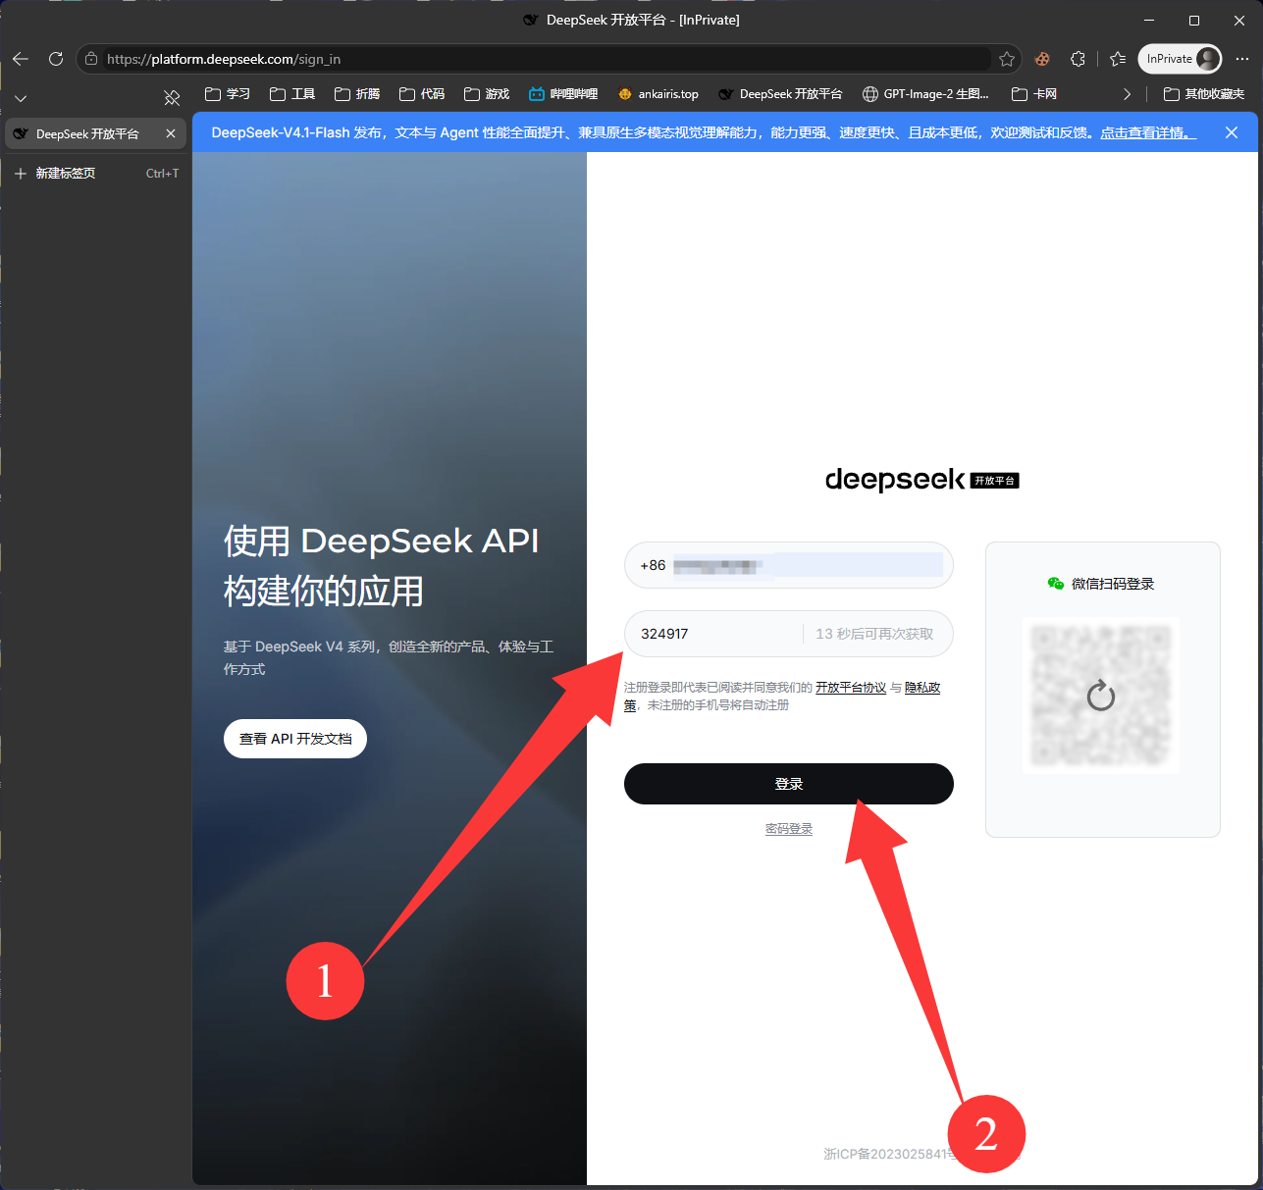The image size is (1263, 1190).
Task: Open browser settings and more menu
Action: (1242, 59)
